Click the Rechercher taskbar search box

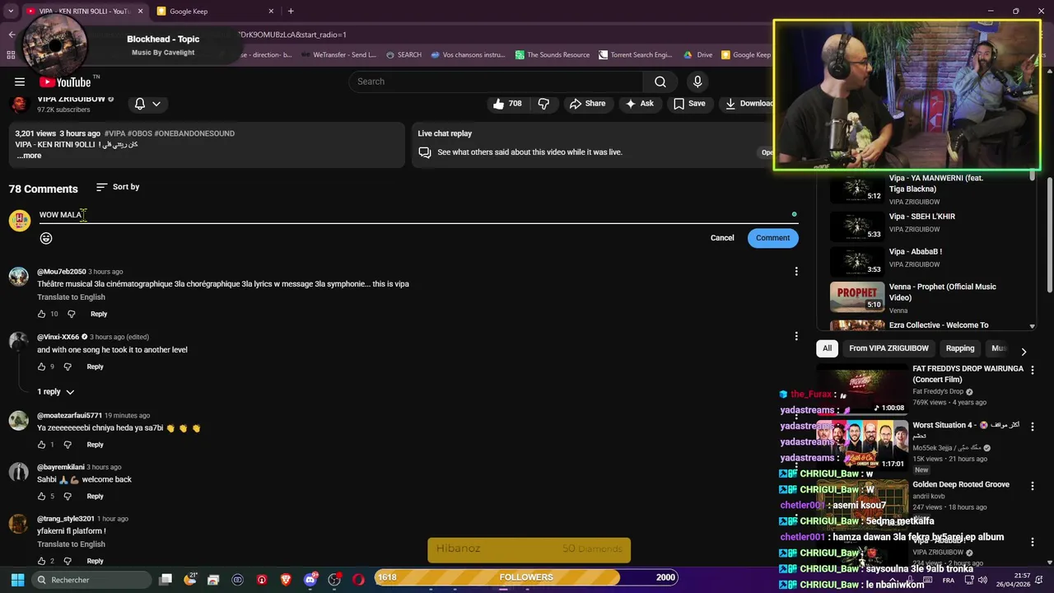[x=92, y=580]
